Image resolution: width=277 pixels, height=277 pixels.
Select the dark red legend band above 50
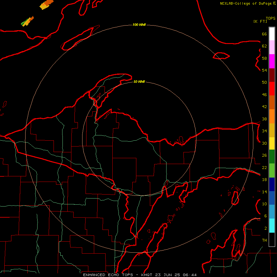272,75
